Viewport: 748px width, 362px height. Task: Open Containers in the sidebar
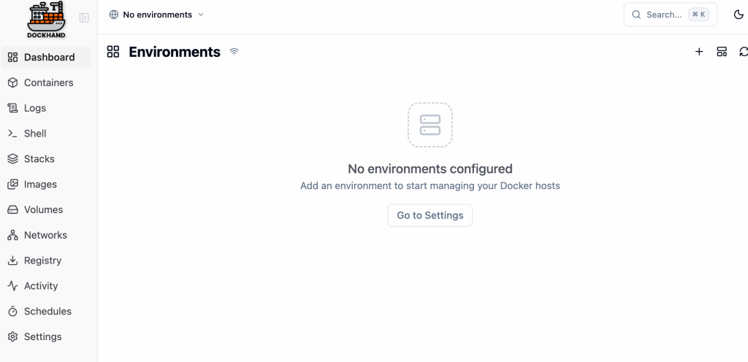48,82
